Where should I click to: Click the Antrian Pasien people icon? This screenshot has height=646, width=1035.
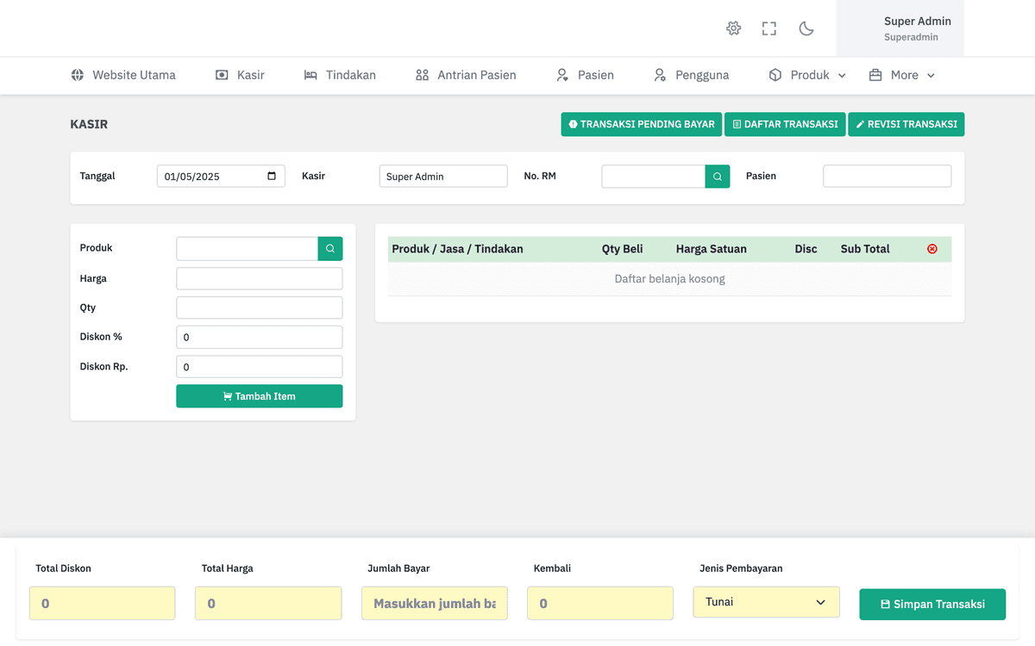coord(422,75)
